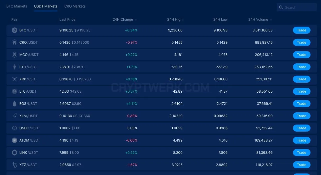Switch to BTC Markets tab
This screenshot has height=175, width=321.
[17, 6]
